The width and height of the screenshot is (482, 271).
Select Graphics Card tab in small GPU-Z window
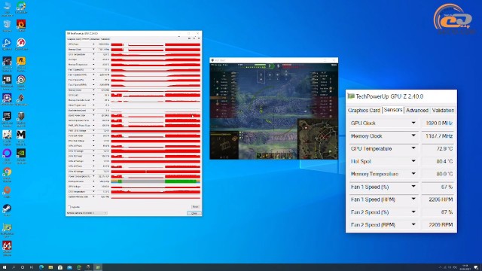point(74,39)
